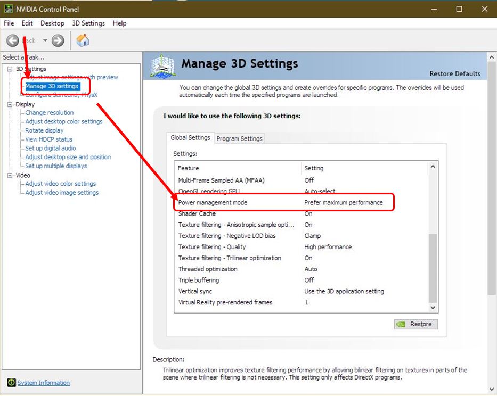Click the Manage 3D Settings header icon
This screenshot has width=497, height=396.
tap(163, 65)
